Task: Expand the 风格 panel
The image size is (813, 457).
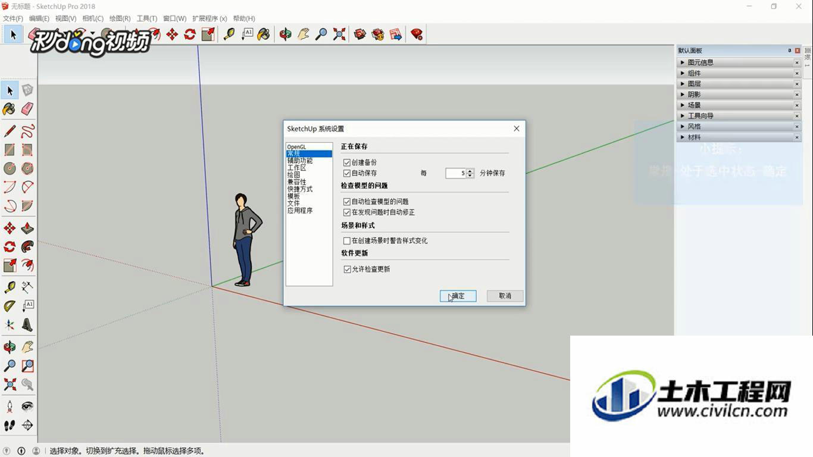Action: click(x=738, y=127)
